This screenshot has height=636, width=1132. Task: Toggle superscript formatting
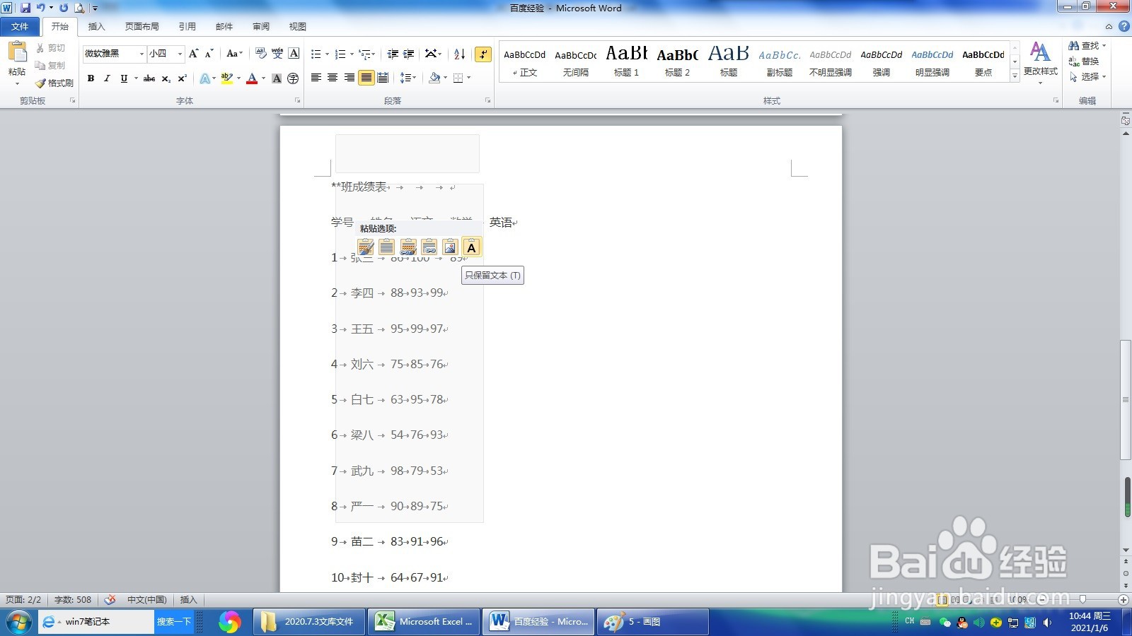point(182,78)
